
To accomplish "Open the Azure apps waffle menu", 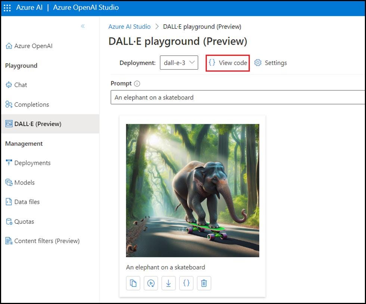I will (x=7, y=7).
